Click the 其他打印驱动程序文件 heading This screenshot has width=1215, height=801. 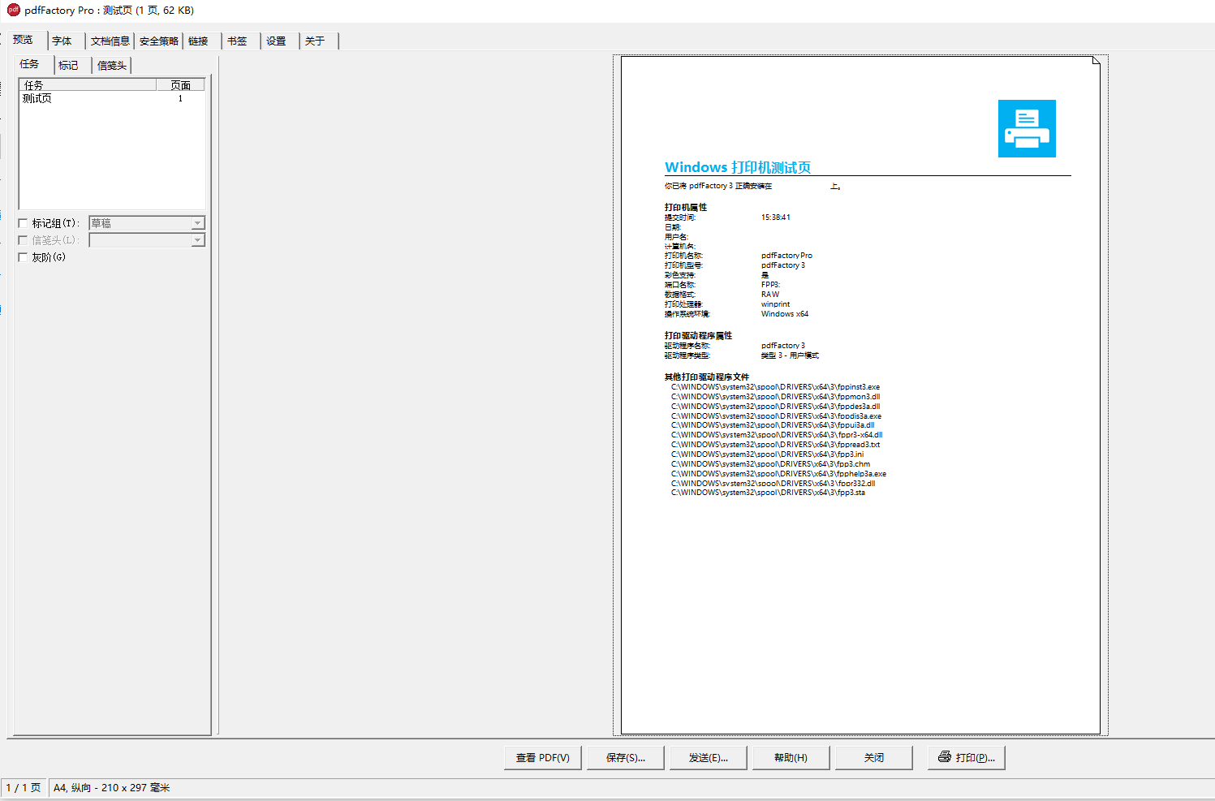pos(707,377)
